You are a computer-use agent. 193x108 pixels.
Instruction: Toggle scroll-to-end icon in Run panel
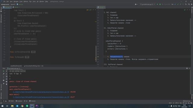click(x=7, y=79)
